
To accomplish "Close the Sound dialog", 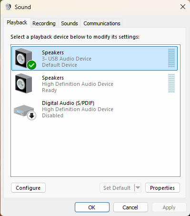I will 183,7.
